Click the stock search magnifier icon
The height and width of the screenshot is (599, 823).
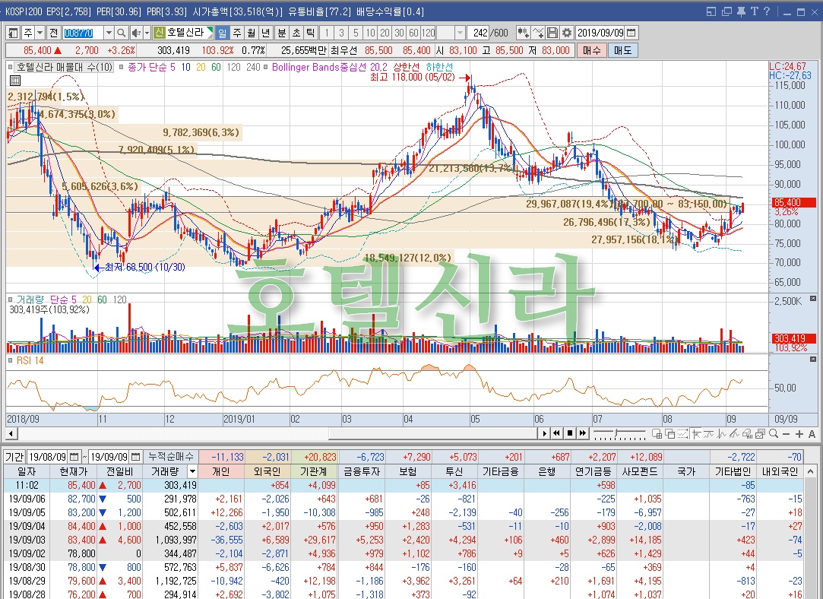(122, 33)
